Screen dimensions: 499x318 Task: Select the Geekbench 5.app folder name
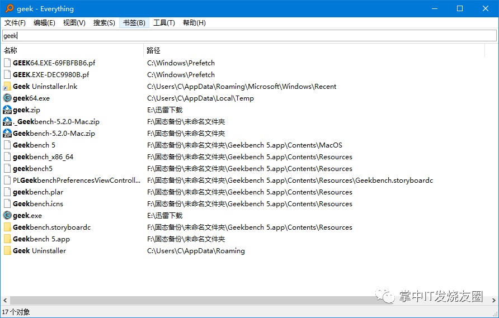pyautogui.click(x=41, y=239)
